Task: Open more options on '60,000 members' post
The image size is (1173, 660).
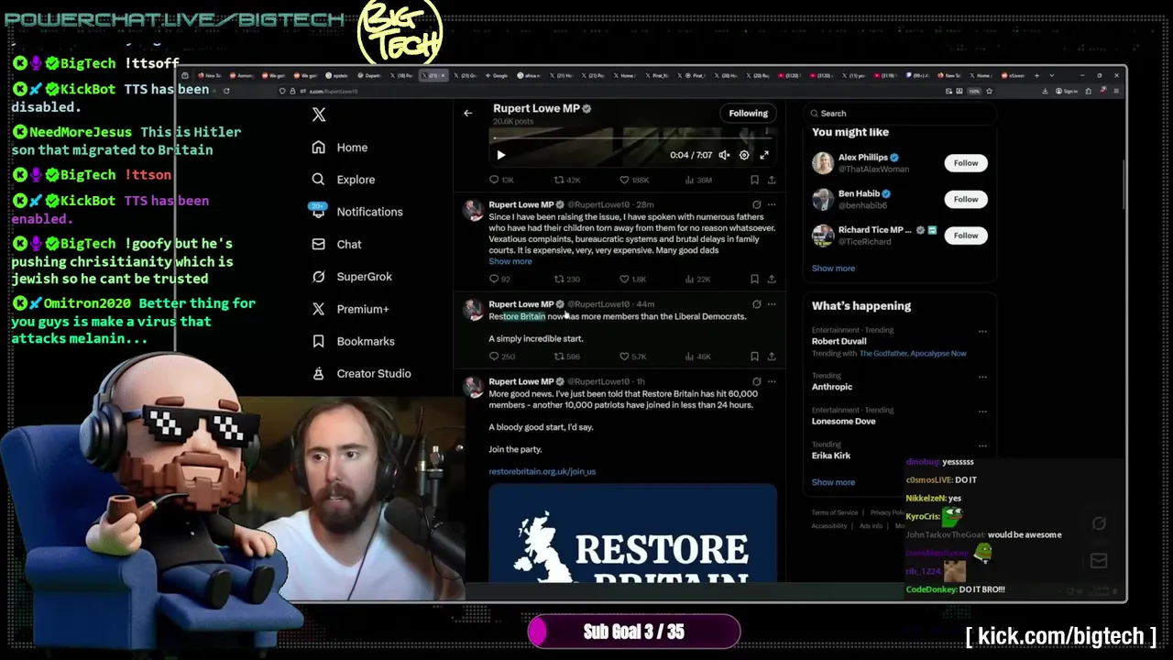Action: pos(772,381)
